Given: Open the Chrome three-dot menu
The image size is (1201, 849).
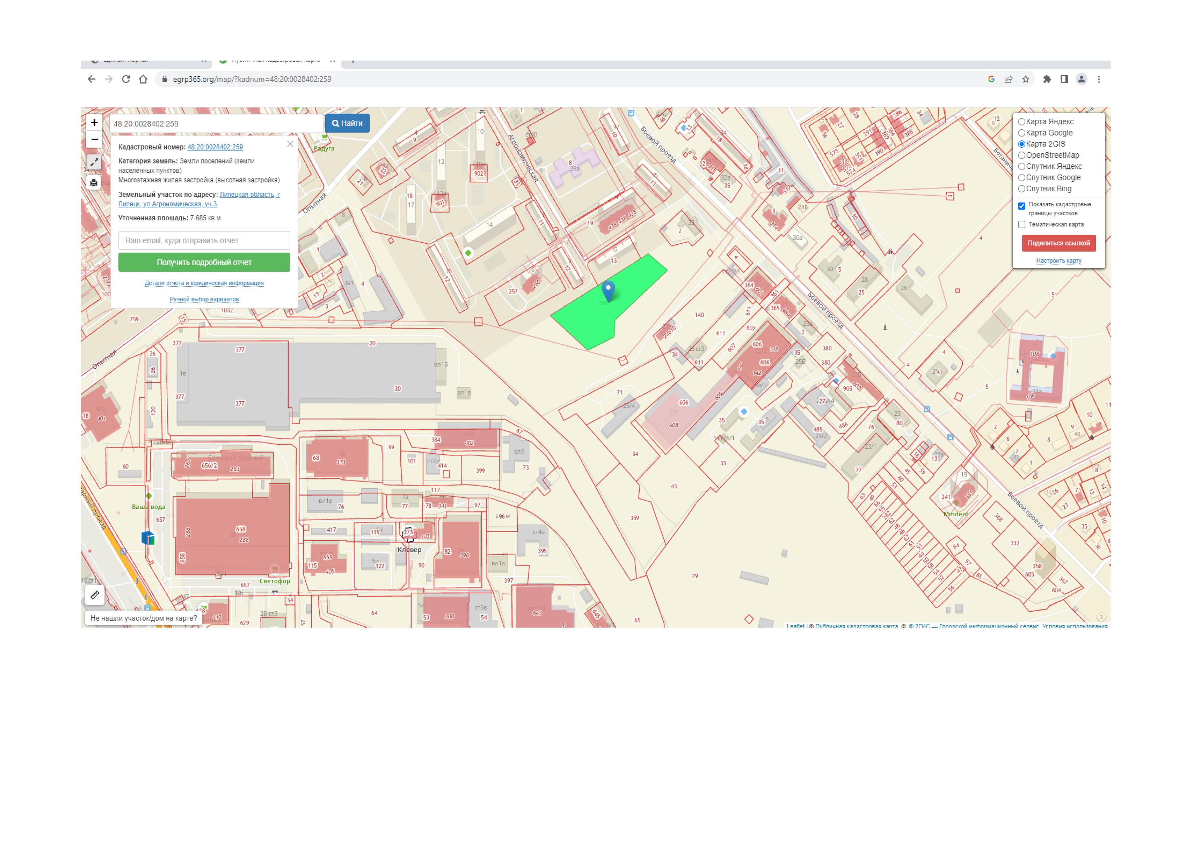Looking at the screenshot, I should pyautogui.click(x=1099, y=79).
